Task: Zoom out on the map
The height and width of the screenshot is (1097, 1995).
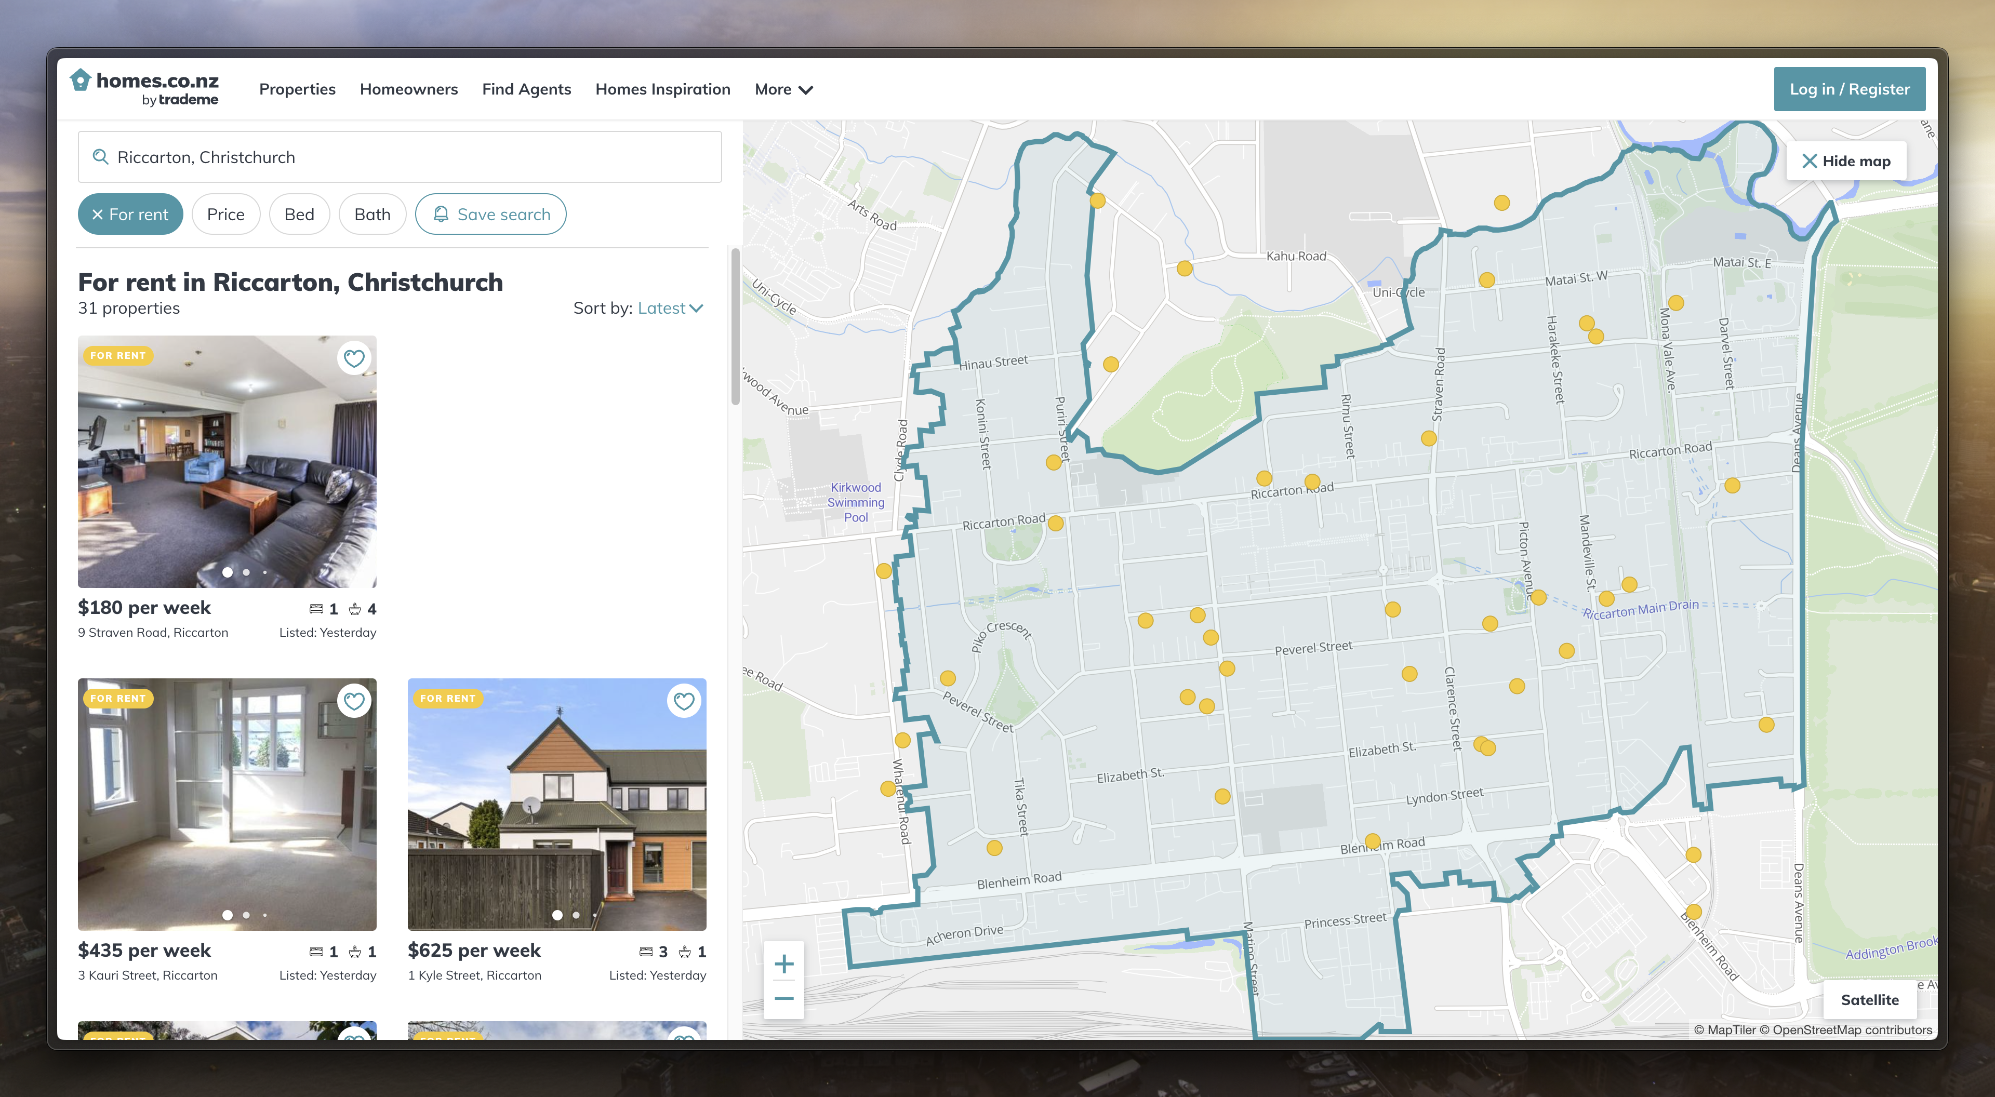Action: tap(784, 999)
